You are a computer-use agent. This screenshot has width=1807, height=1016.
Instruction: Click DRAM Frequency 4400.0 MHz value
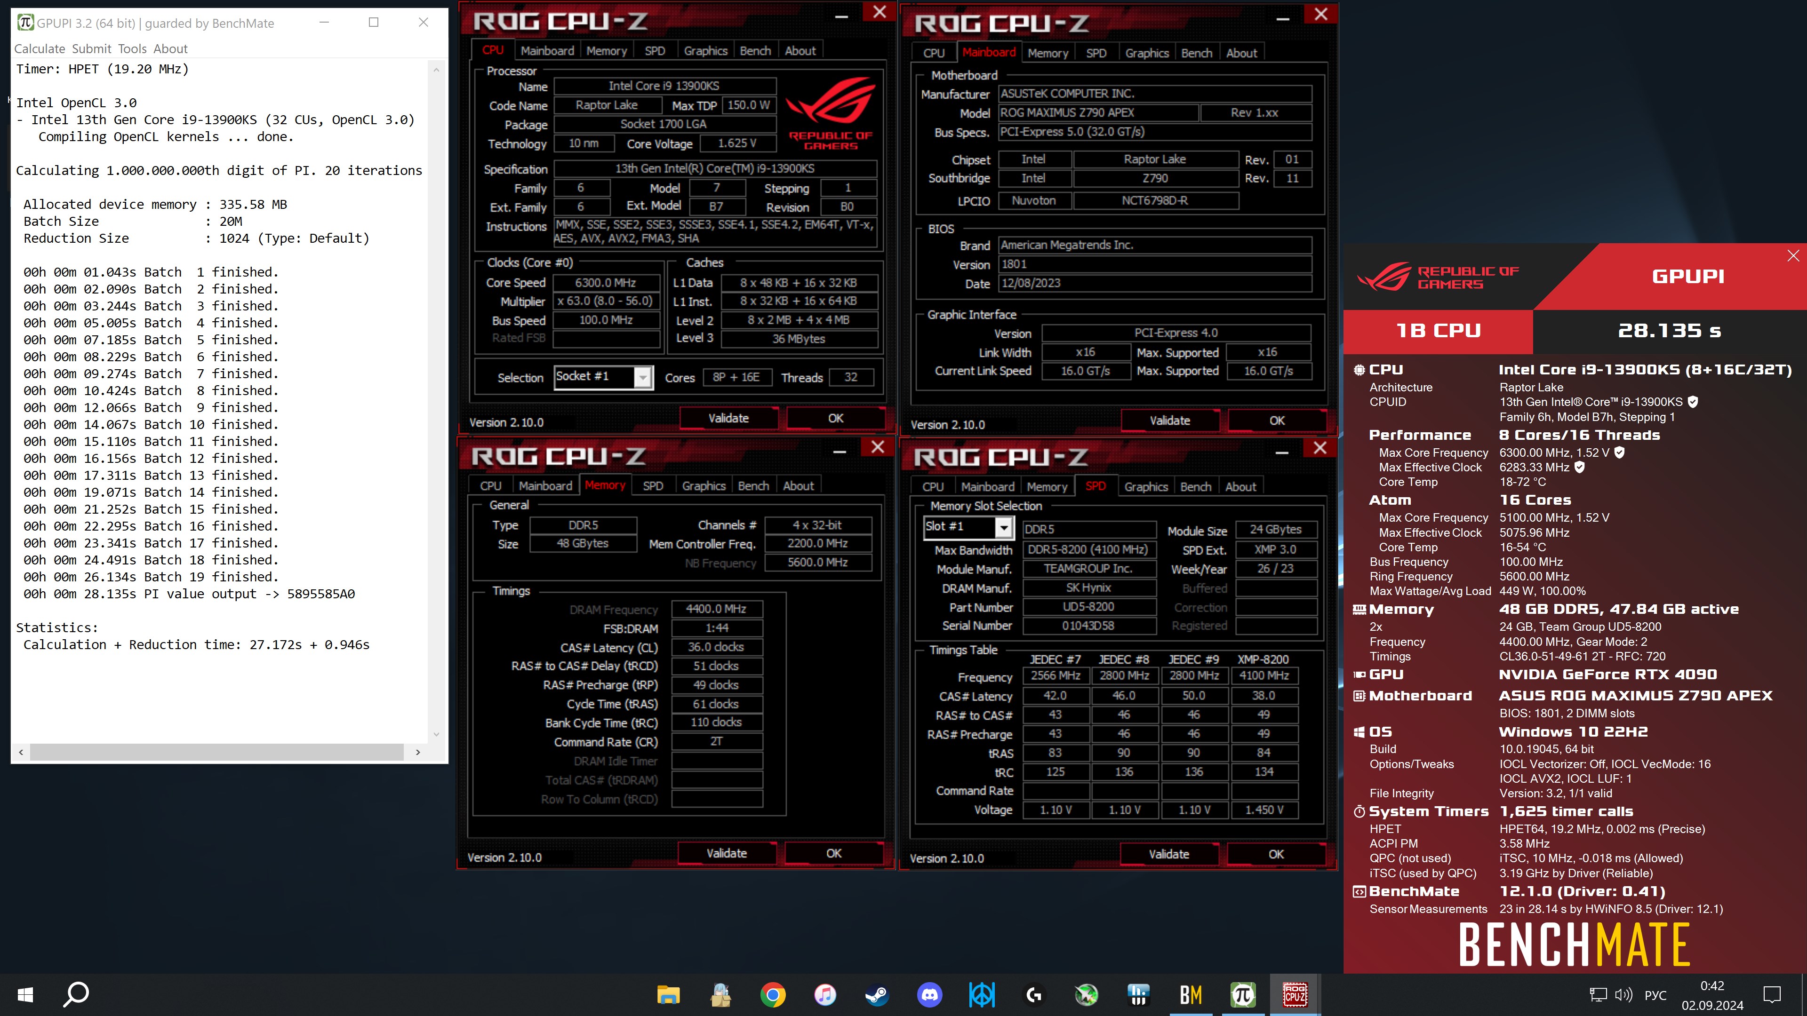716,609
